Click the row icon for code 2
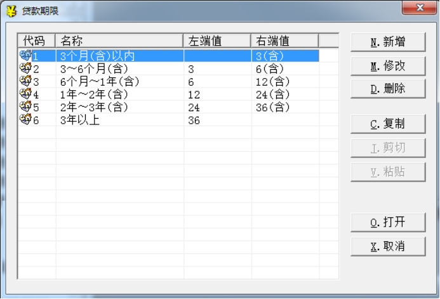 [25, 68]
